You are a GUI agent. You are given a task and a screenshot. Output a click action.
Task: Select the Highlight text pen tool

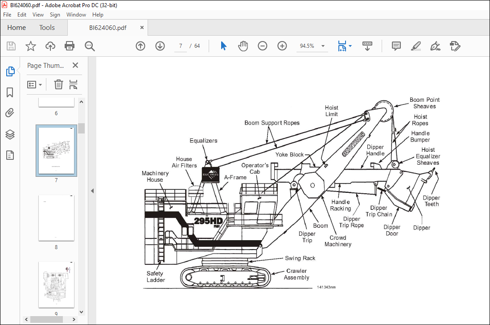click(416, 46)
